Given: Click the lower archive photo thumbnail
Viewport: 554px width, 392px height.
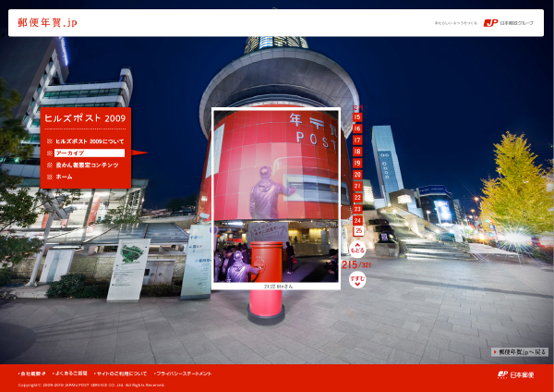Looking at the screenshot, I should point(275,252).
